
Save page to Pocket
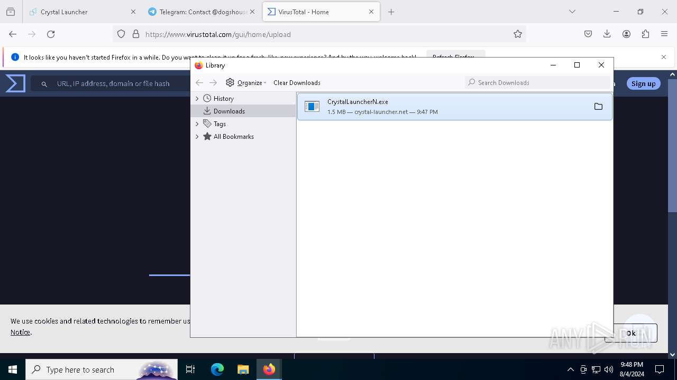[588, 34]
